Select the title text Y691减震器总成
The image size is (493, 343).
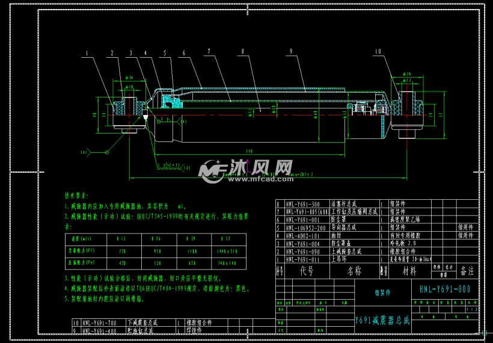coord(382,321)
